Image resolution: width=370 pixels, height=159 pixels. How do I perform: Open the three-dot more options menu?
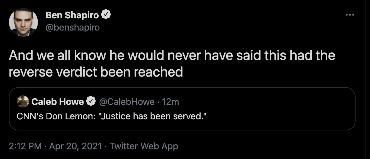pyautogui.click(x=350, y=15)
